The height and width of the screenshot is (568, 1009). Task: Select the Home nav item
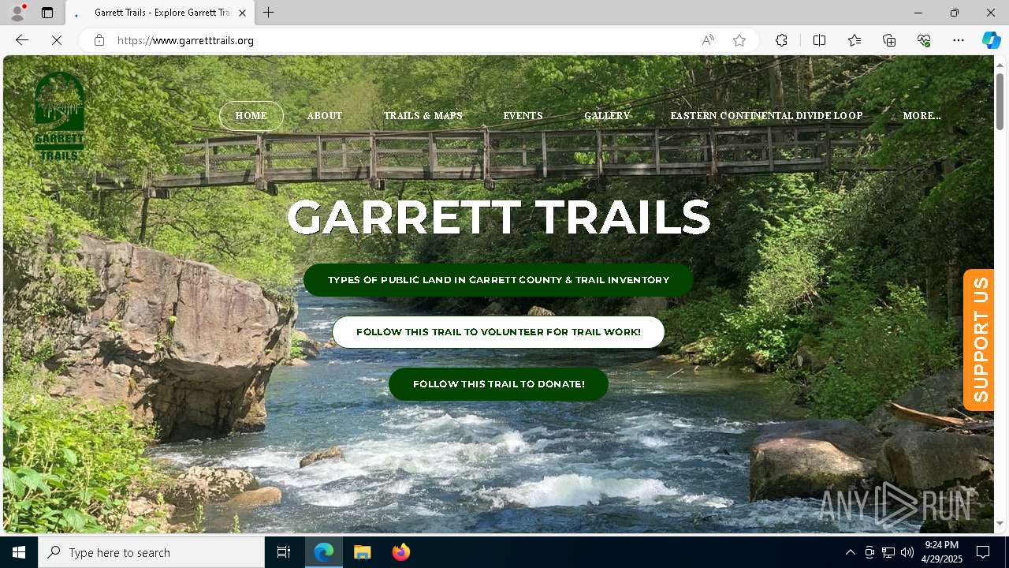[x=251, y=116]
